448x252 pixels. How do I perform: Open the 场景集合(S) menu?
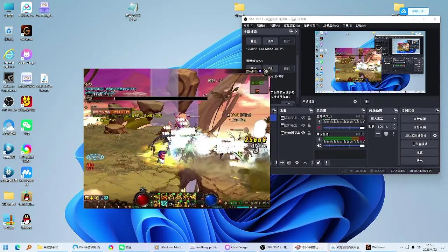(x=331, y=26)
